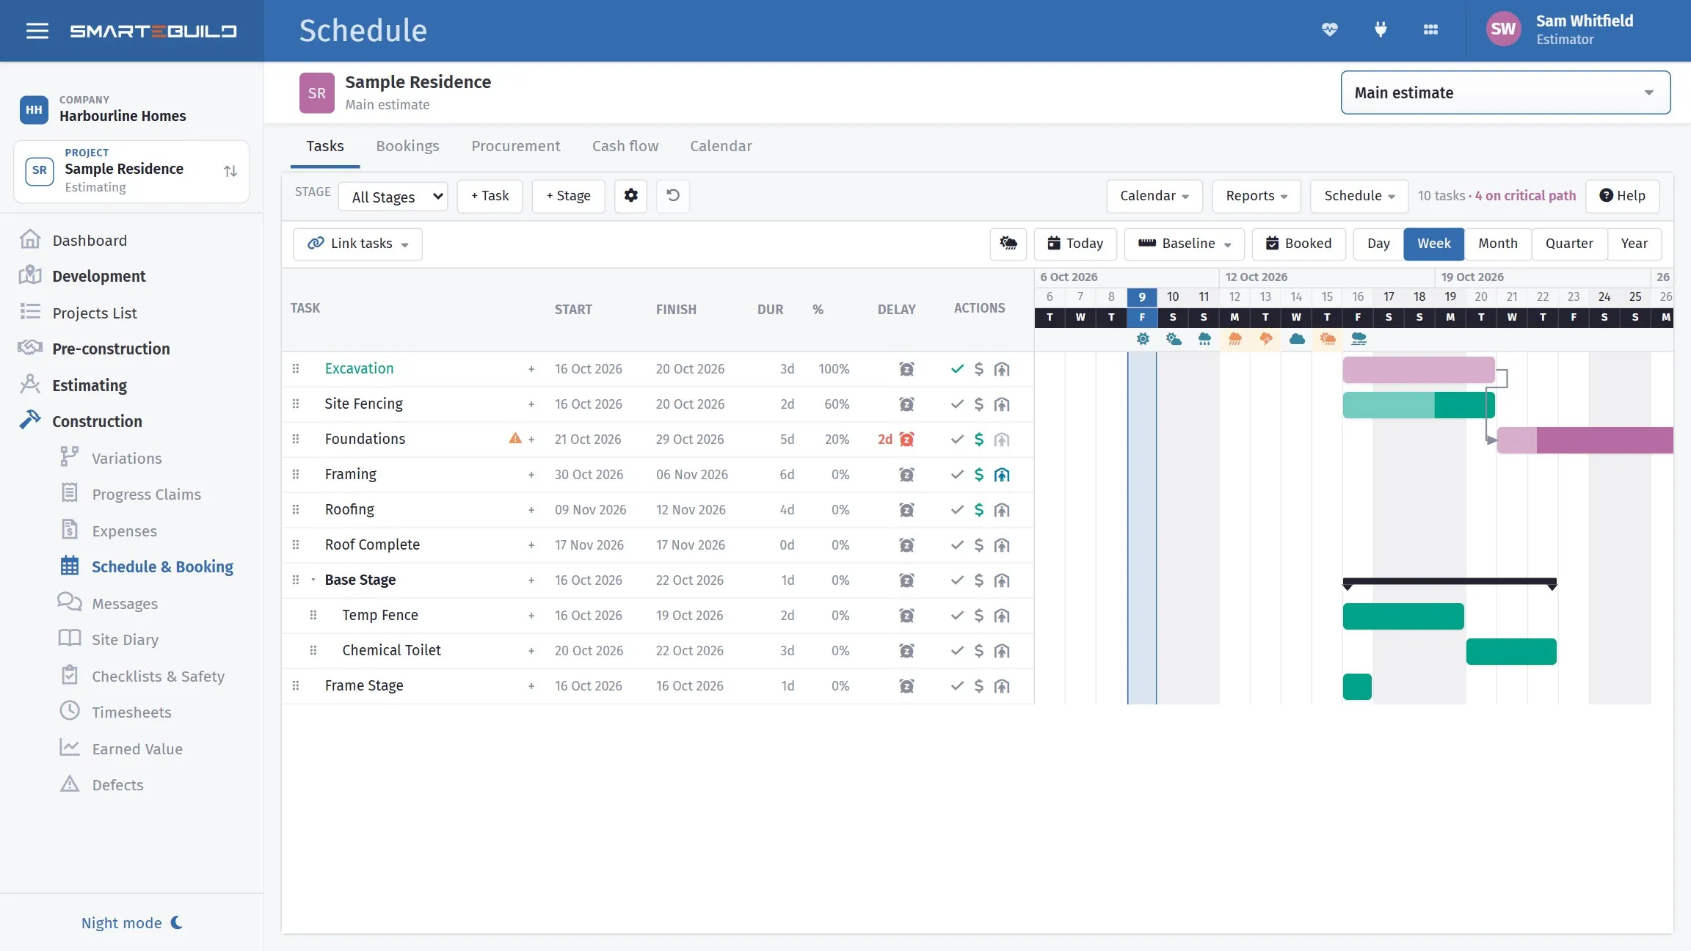1691x951 pixels.
Task: Open the Reports dropdown menu
Action: click(1256, 196)
